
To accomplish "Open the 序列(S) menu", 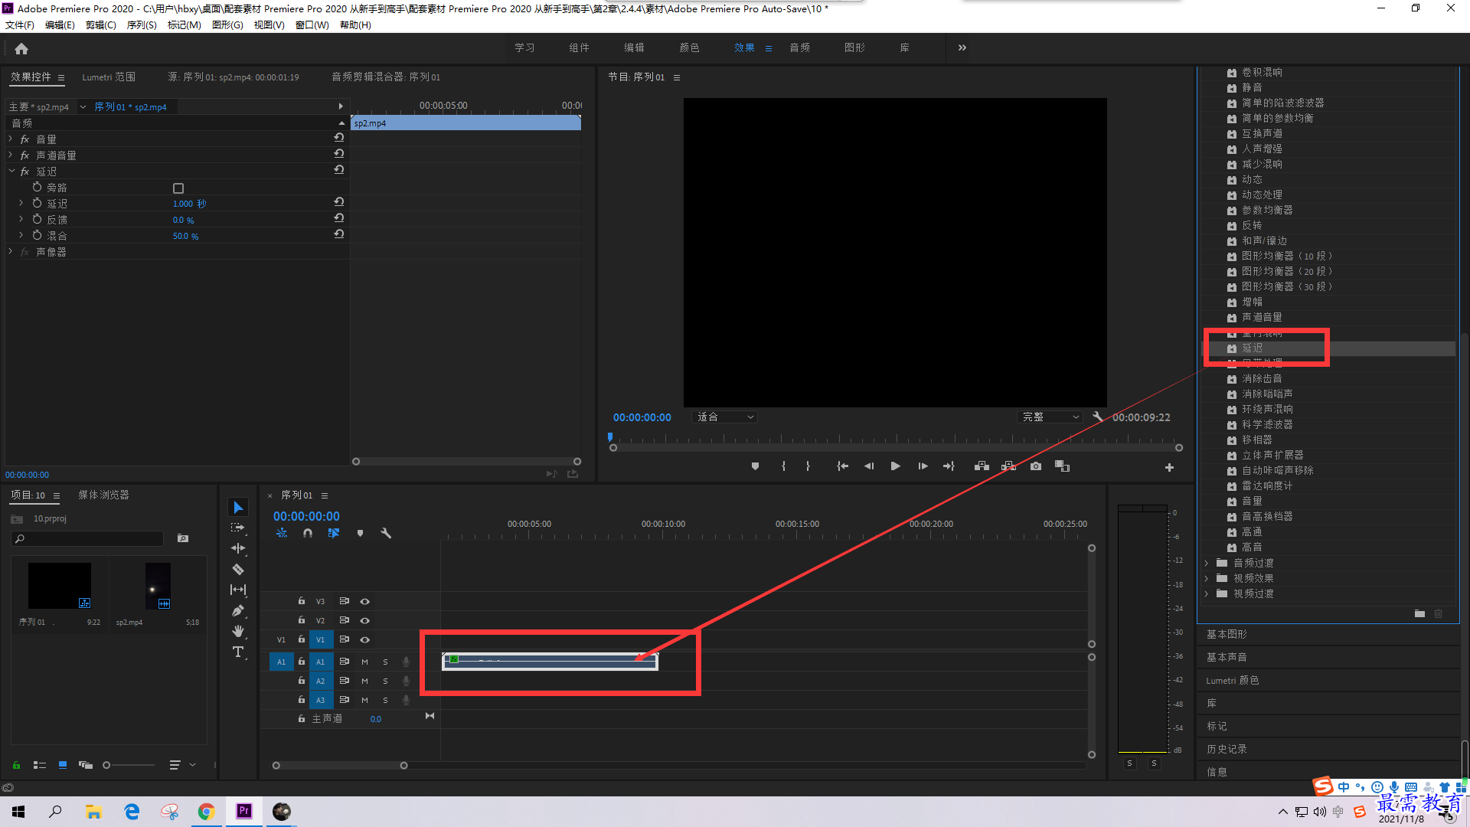I will [x=142, y=25].
